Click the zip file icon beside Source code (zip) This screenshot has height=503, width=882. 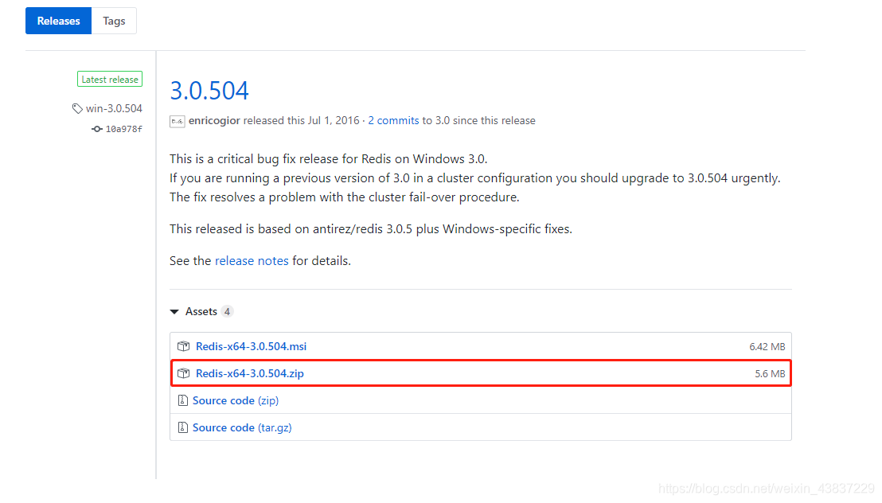183,400
